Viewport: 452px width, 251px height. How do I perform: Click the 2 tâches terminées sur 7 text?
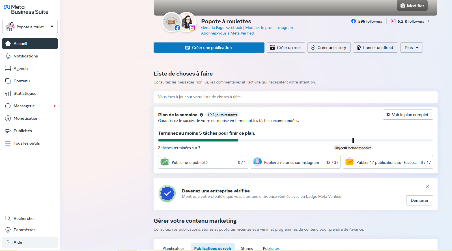point(179,148)
